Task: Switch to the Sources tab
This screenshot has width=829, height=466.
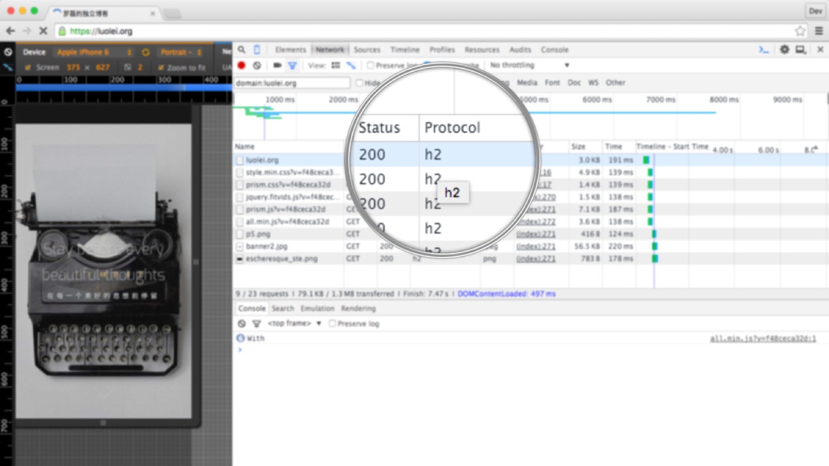Action: 367,50
